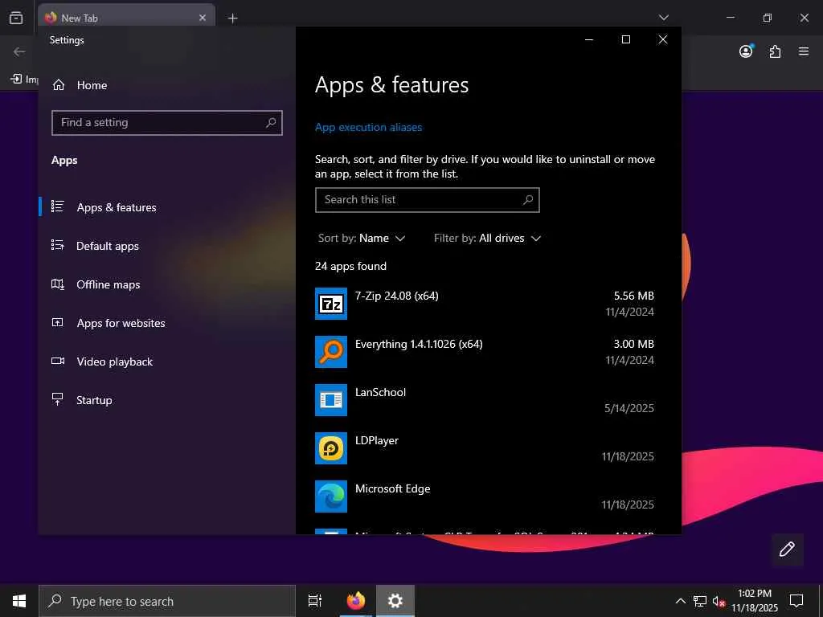Image resolution: width=823 pixels, height=617 pixels.
Task: Click the Import bookmarks toolbar button
Action: (24, 79)
